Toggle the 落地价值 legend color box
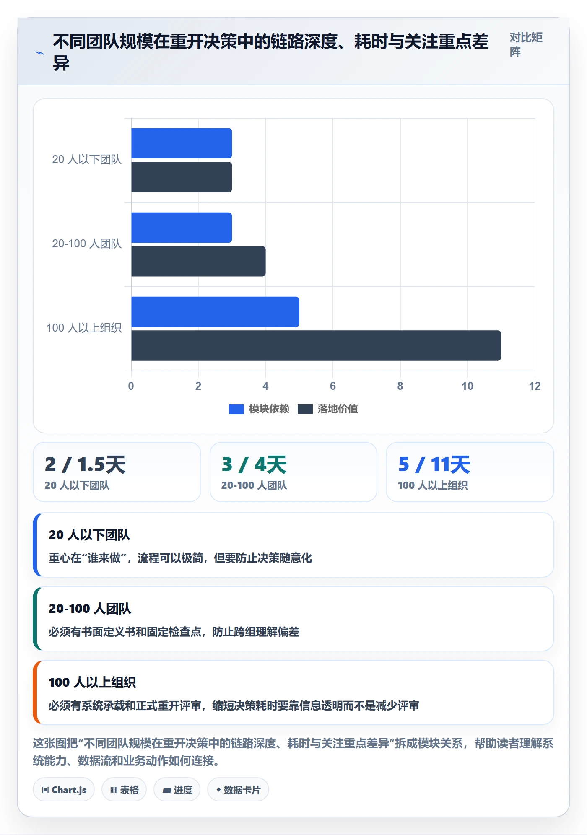This screenshot has width=587, height=835. point(305,409)
